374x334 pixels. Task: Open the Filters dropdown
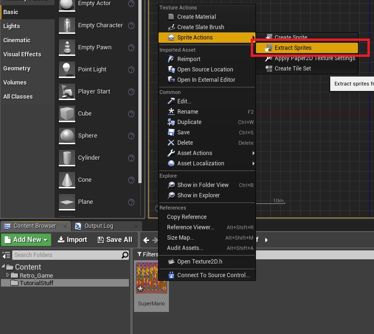coord(148,255)
